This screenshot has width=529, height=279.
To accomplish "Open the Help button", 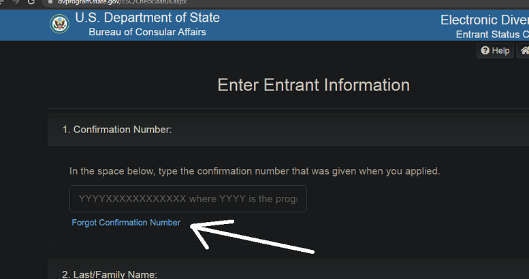I will pyautogui.click(x=495, y=50).
